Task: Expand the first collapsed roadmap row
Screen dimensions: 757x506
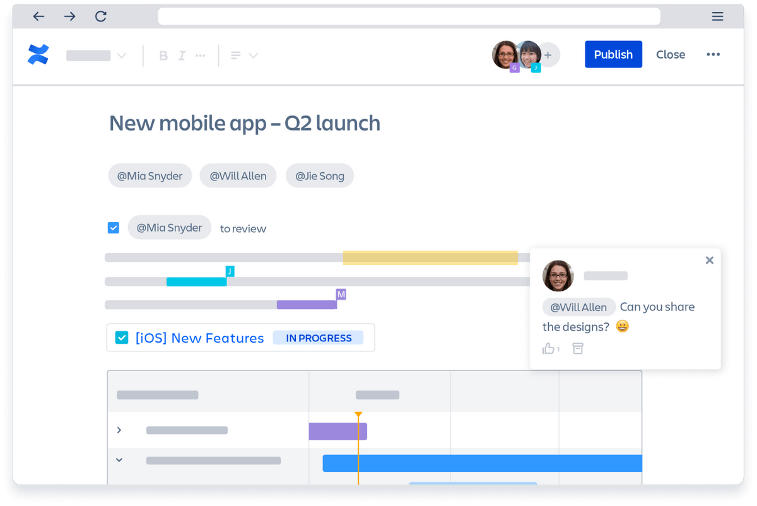Action: [119, 430]
